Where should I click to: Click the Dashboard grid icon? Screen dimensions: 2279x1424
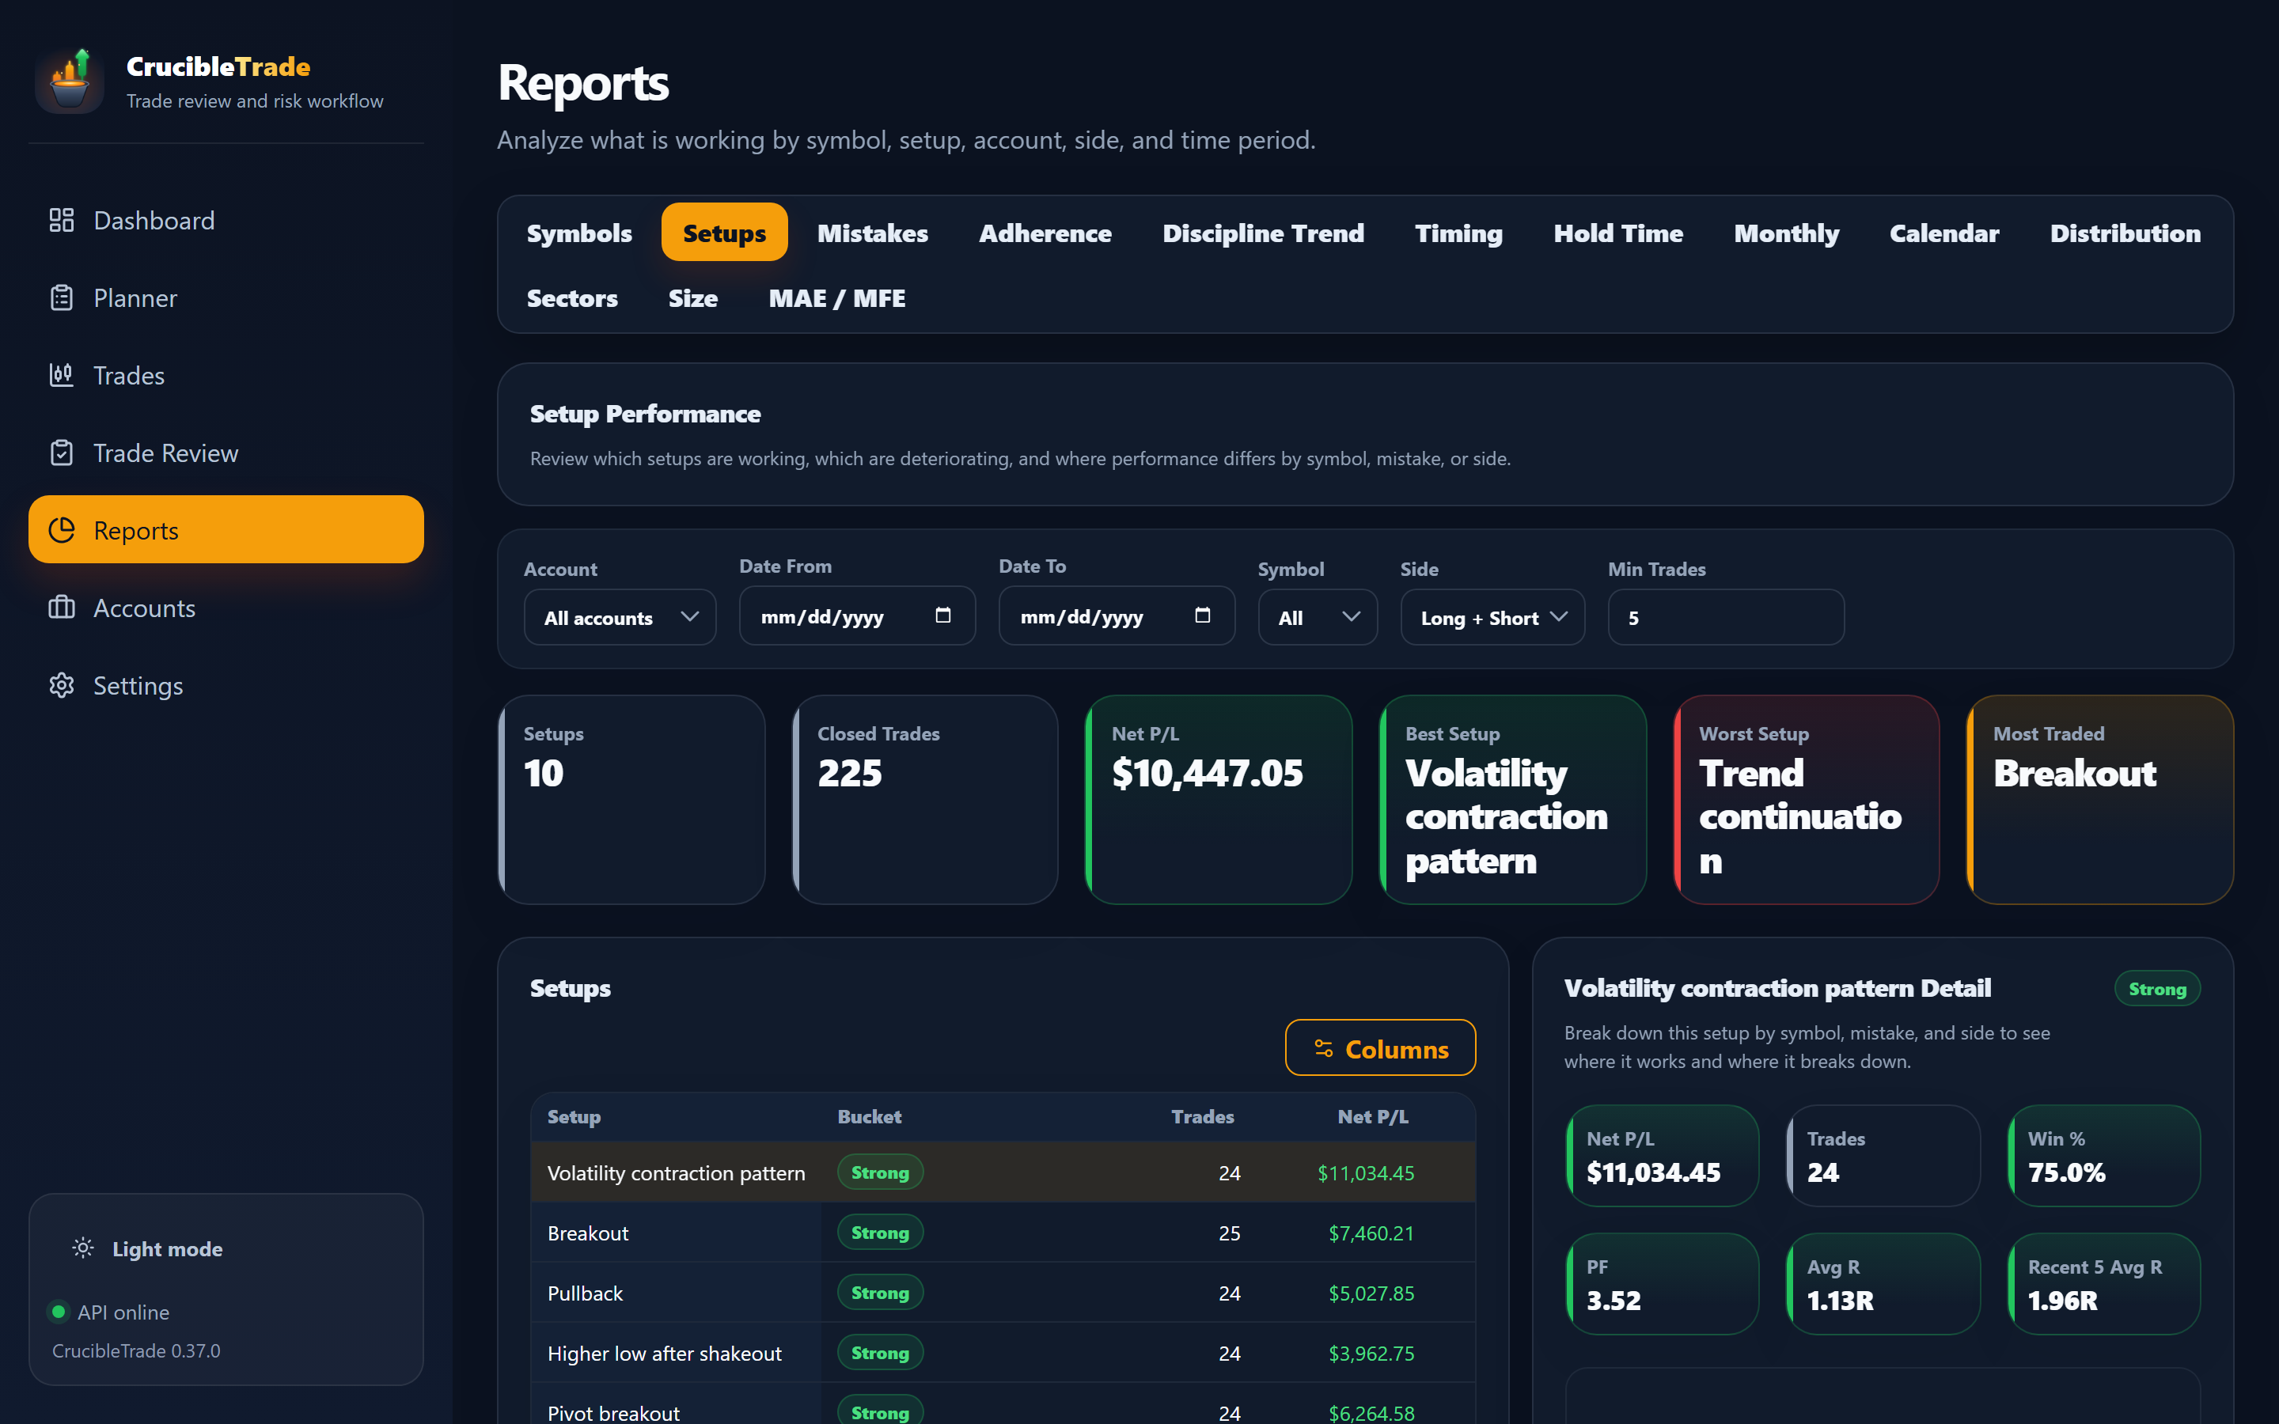click(x=61, y=221)
